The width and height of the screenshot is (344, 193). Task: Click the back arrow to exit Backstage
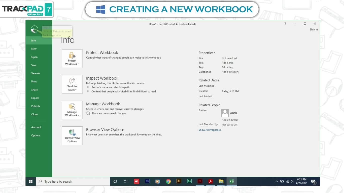pyautogui.click(x=34, y=29)
